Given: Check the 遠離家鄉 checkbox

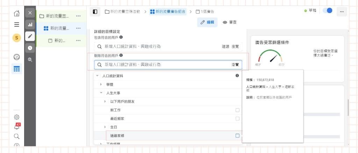Looking at the screenshot, I should (x=237, y=135).
